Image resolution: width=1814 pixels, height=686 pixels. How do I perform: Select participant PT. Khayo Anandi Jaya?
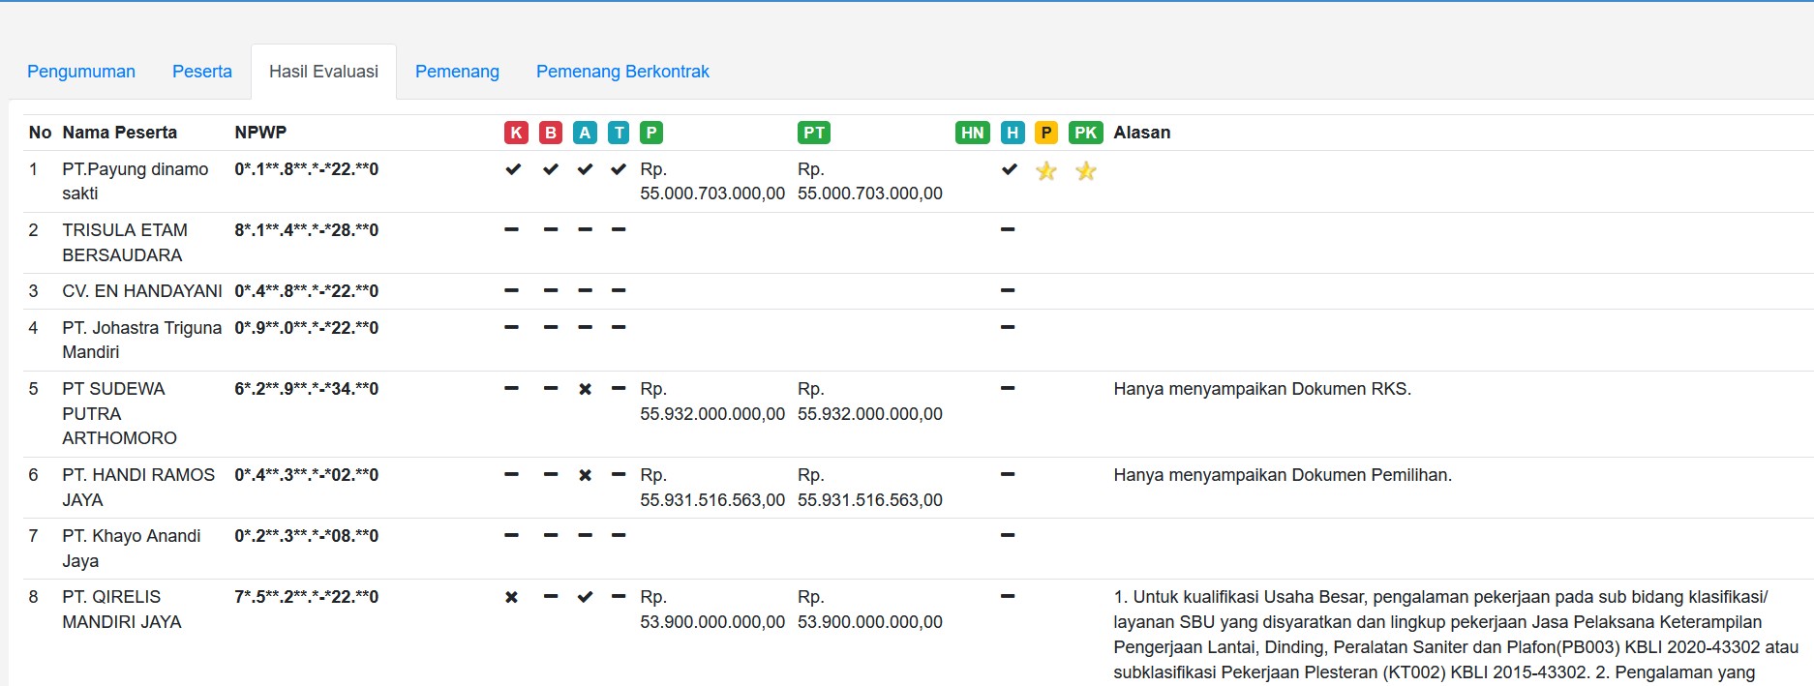pyautogui.click(x=132, y=549)
